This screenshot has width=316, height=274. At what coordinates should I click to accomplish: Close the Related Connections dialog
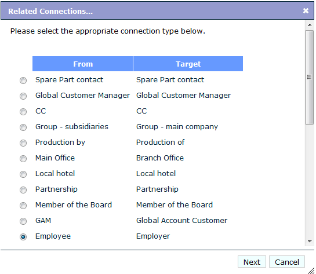306,10
